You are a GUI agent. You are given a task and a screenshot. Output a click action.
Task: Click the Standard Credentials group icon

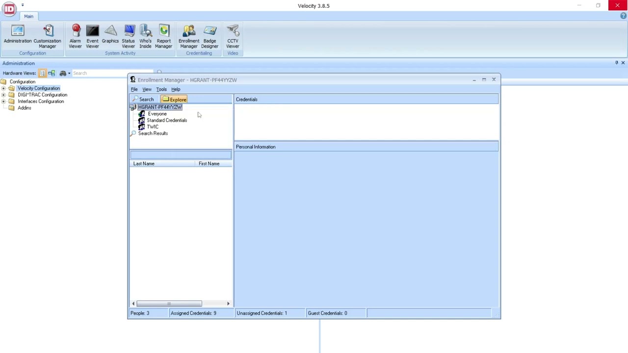pyautogui.click(x=142, y=120)
